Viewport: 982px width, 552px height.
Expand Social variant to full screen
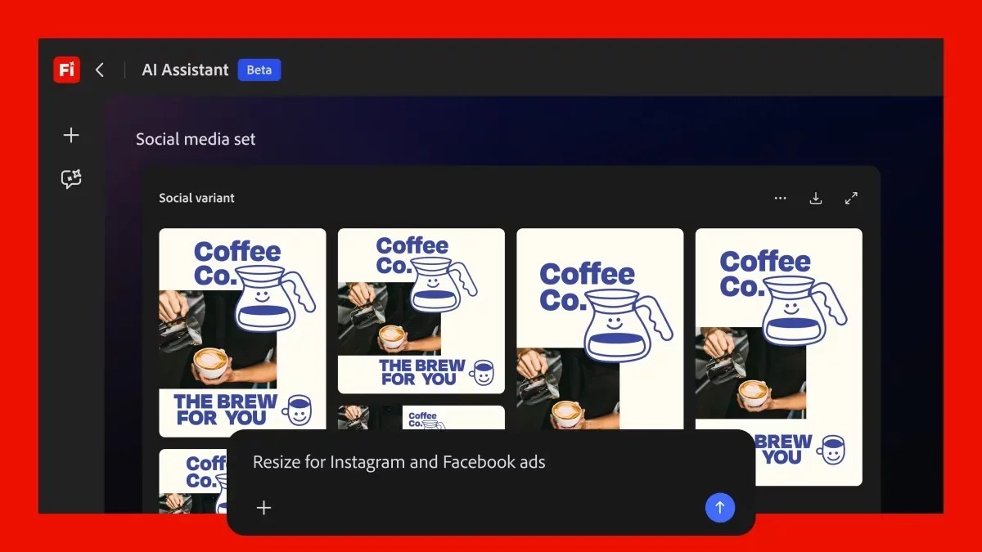point(851,198)
